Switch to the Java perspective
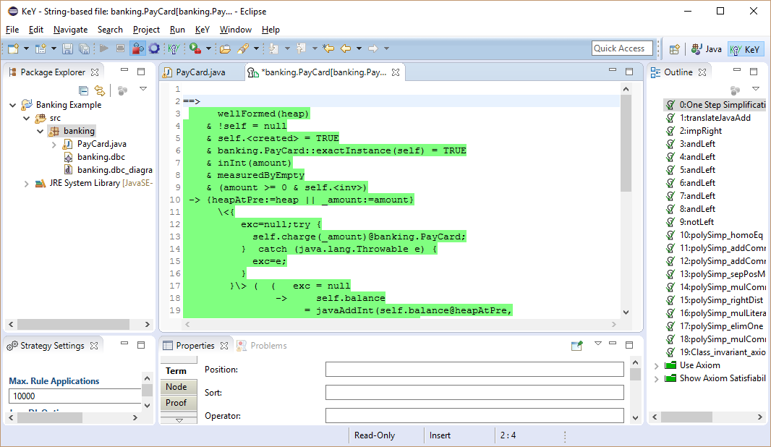Viewport: 771px width, 447px height. point(706,48)
